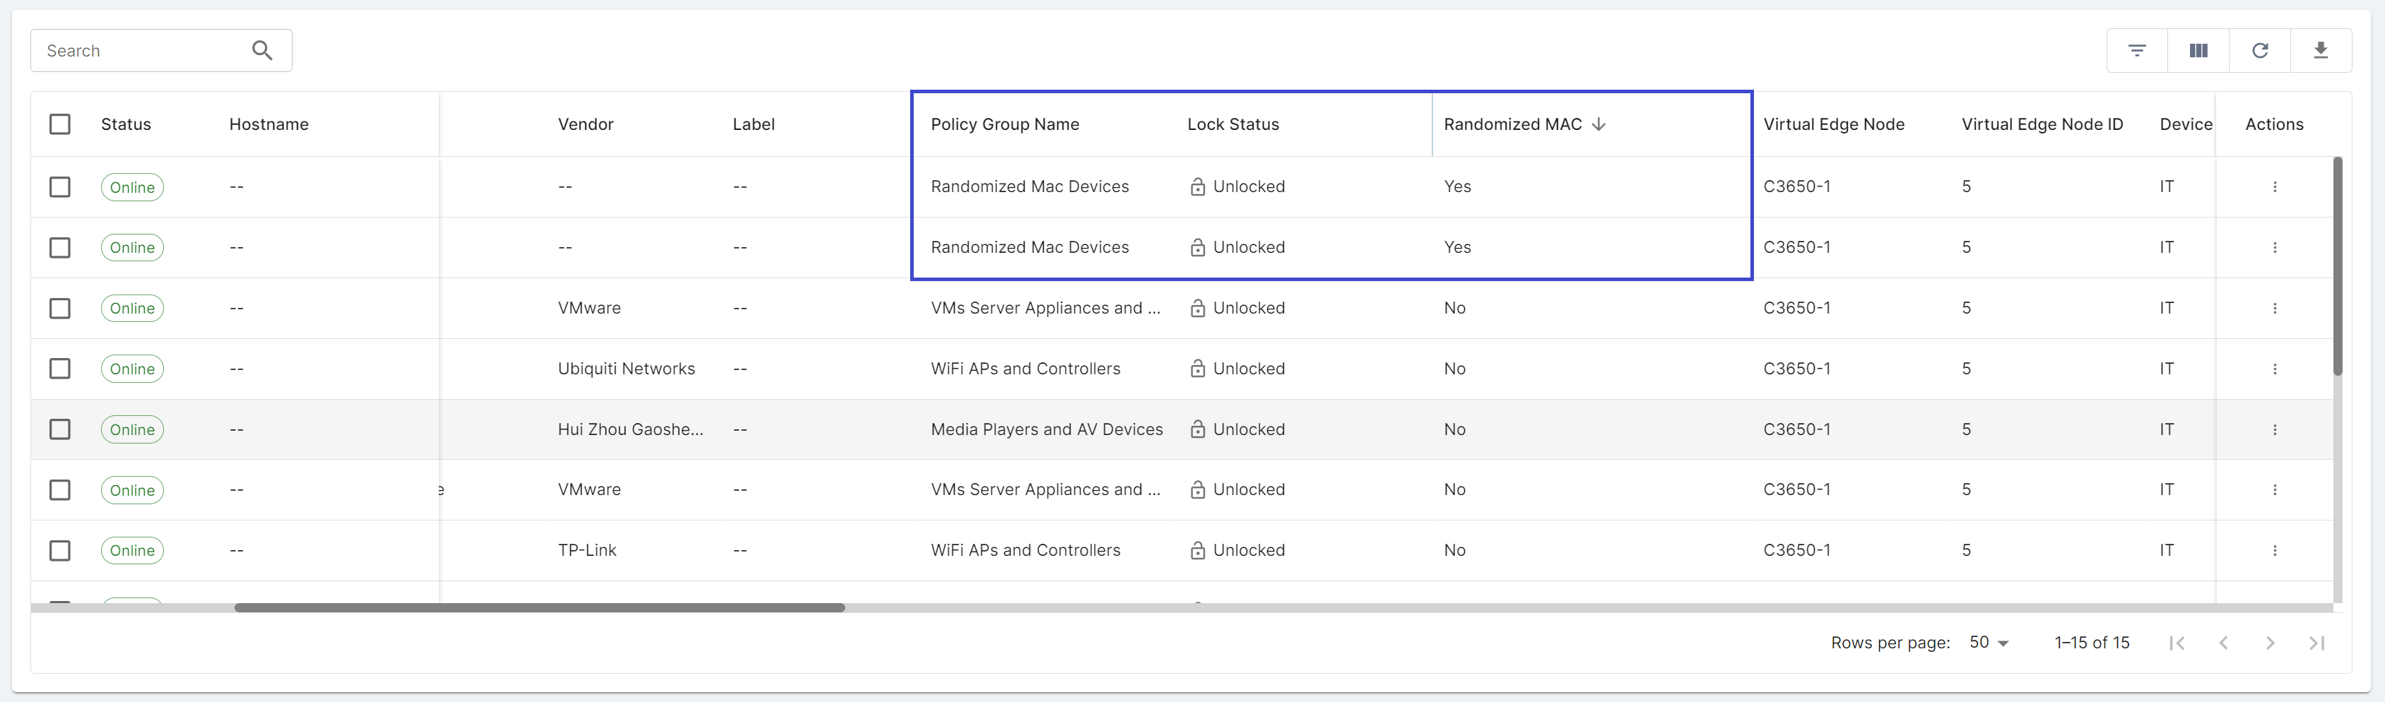Image resolution: width=2385 pixels, height=702 pixels.
Task: Refresh the device table
Action: 2259,50
